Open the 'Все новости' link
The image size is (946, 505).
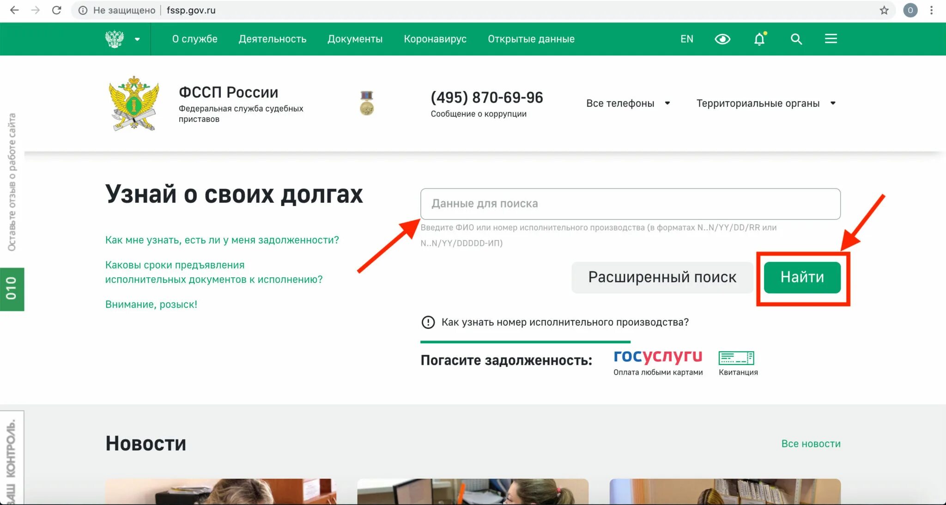(x=811, y=444)
